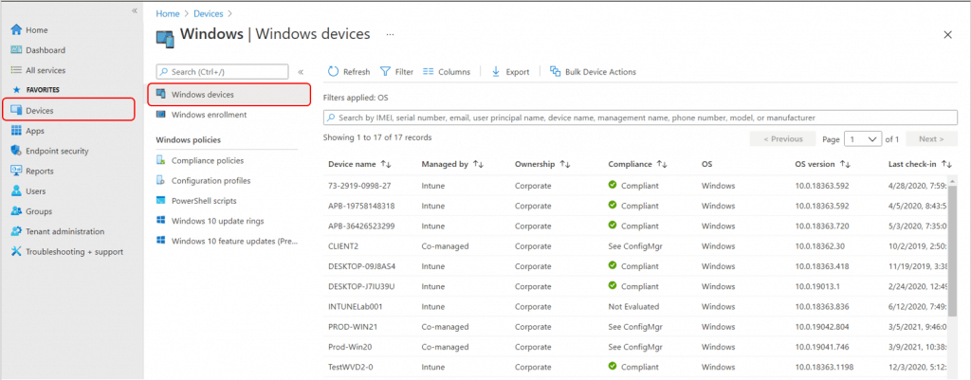Click the Export download icon
This screenshot has width=971, height=380.
click(495, 71)
